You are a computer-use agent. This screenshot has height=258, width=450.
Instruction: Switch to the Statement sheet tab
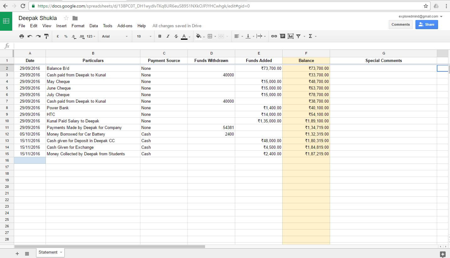[48, 252]
